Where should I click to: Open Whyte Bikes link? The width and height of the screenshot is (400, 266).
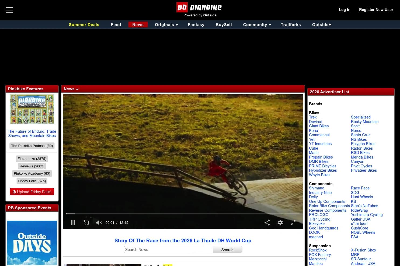coord(319,175)
